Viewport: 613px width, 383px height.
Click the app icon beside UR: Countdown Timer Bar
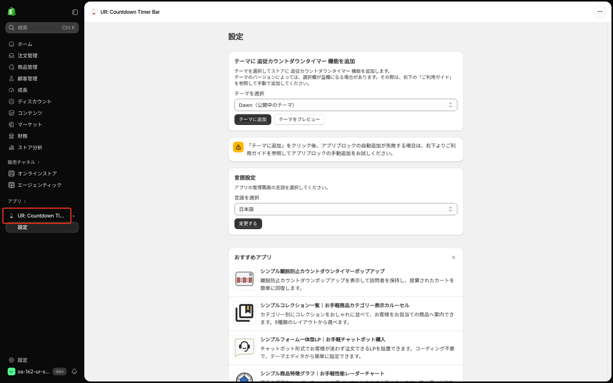(x=94, y=12)
